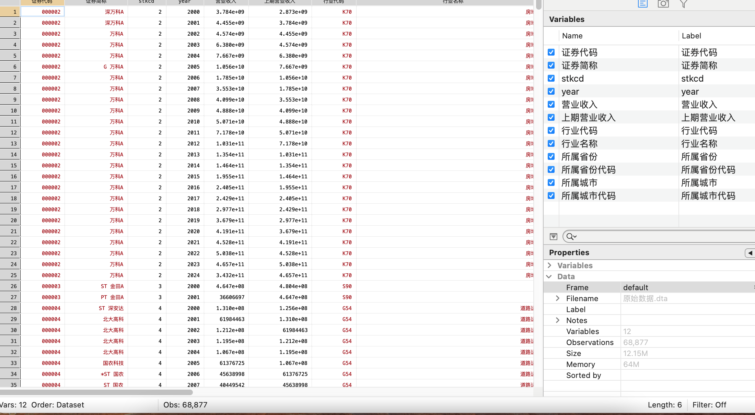Viewport: 755px width, 415px height.
Task: Uncheck the year variable checkbox
Action: [x=551, y=91]
